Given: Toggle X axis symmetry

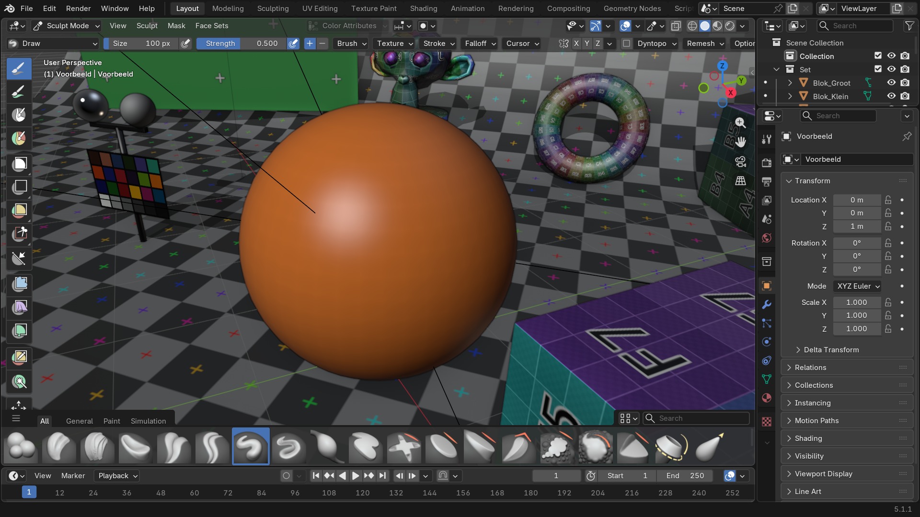Looking at the screenshot, I should [576, 44].
